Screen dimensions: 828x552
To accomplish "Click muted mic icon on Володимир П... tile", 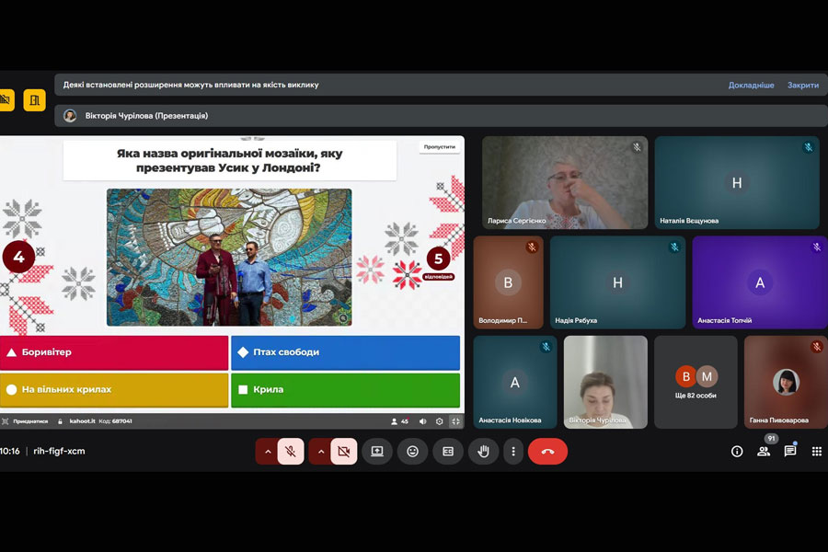I will pos(532,247).
